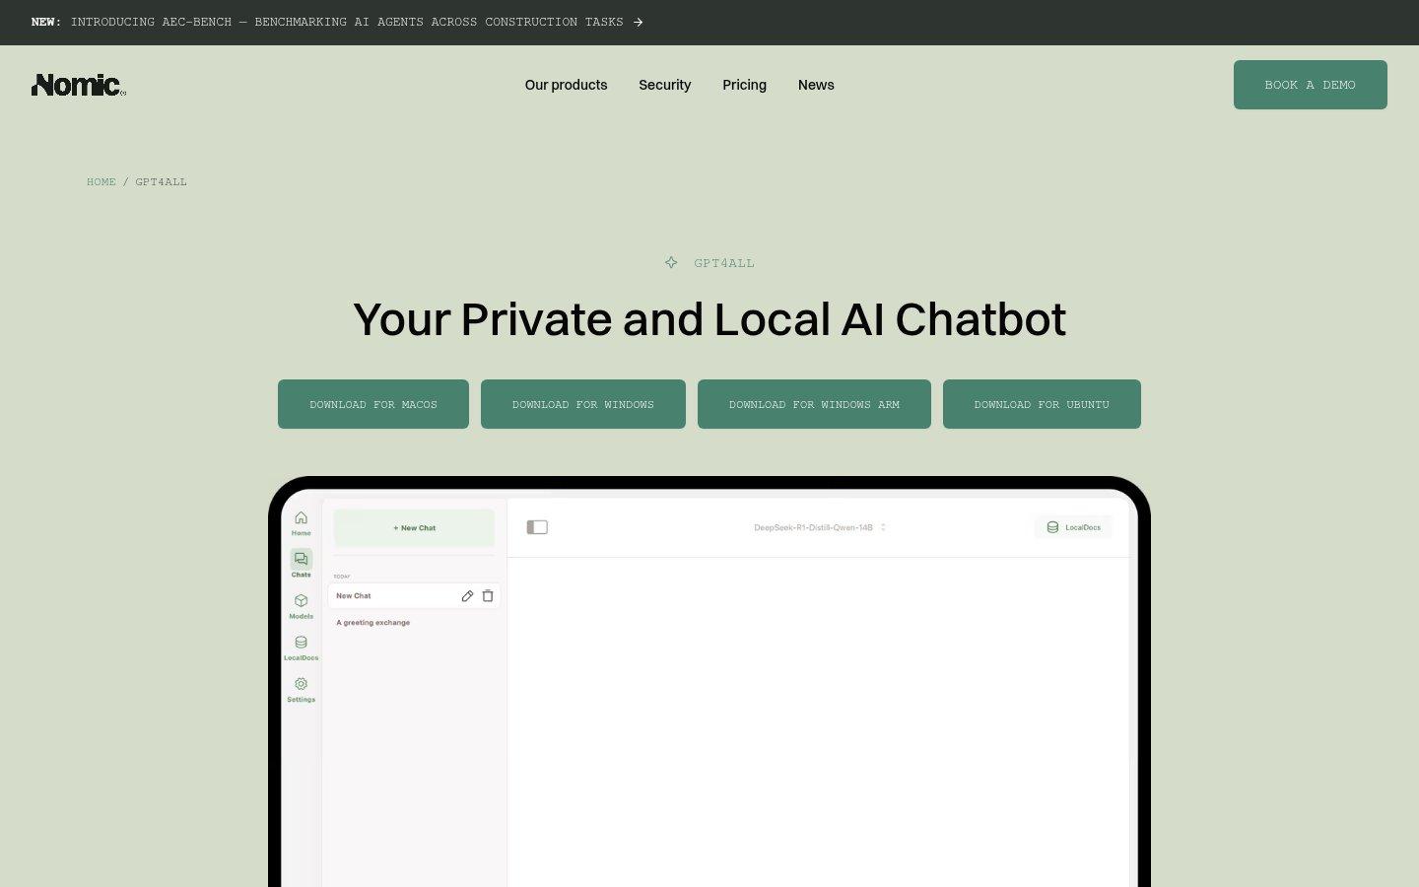Open the Pricing page
This screenshot has height=887, width=1419.
point(744,85)
